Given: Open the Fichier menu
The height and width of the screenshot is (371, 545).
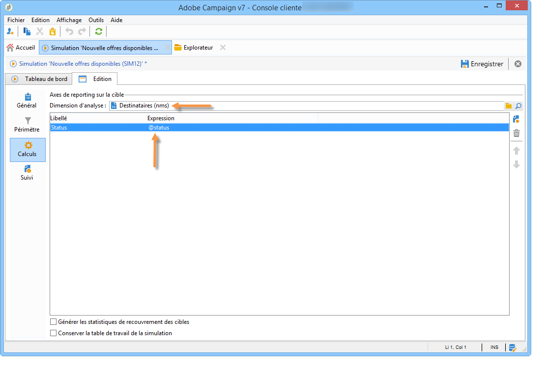Looking at the screenshot, I should (16, 20).
